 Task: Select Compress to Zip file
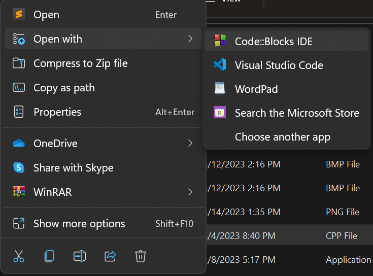pos(80,63)
